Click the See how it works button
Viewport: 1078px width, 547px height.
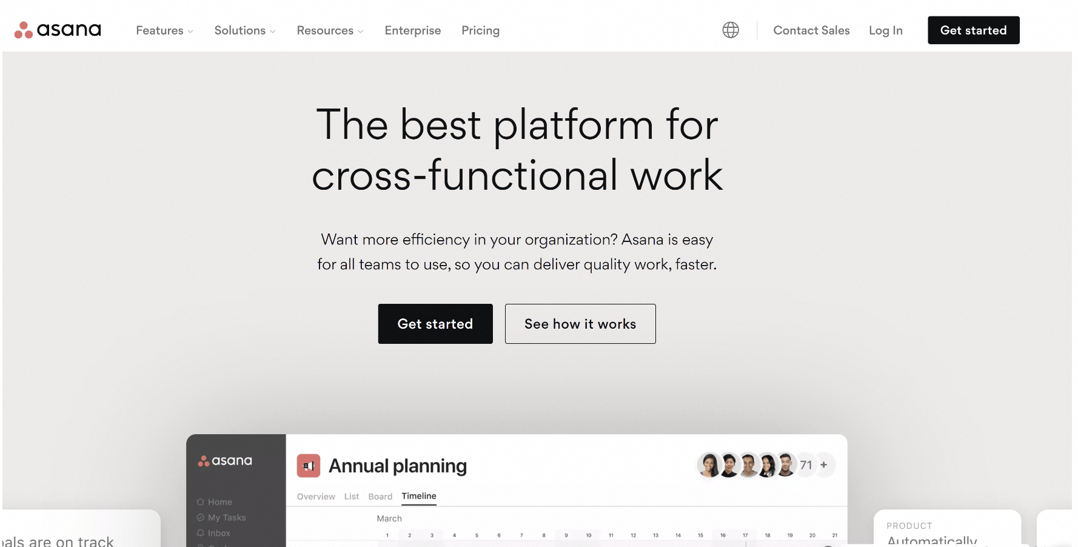coord(580,324)
